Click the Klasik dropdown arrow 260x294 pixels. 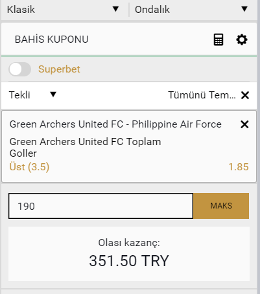(x=116, y=9)
